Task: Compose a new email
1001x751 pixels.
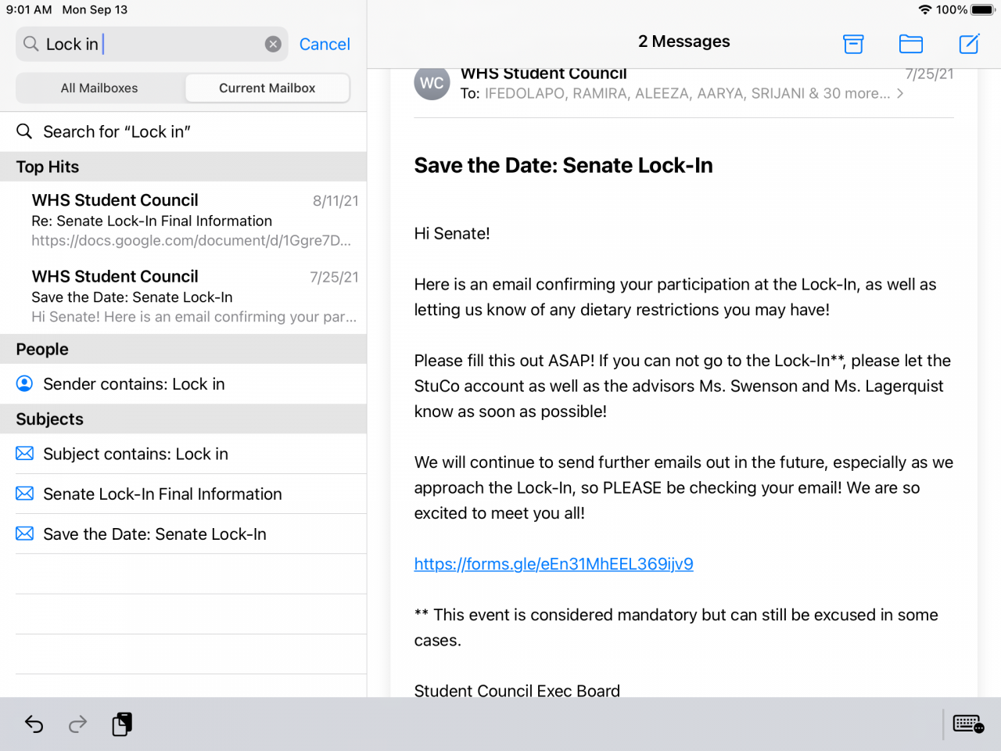Action: pyautogui.click(x=969, y=44)
